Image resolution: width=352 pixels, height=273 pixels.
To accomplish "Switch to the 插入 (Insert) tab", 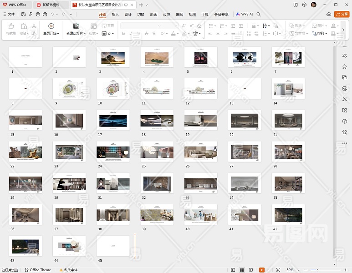I will point(115,15).
